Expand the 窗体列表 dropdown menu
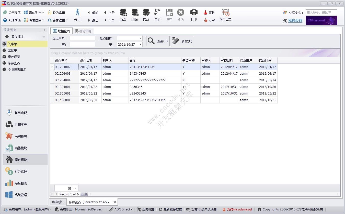Viewport: 345px width, 214px height. [43, 13]
